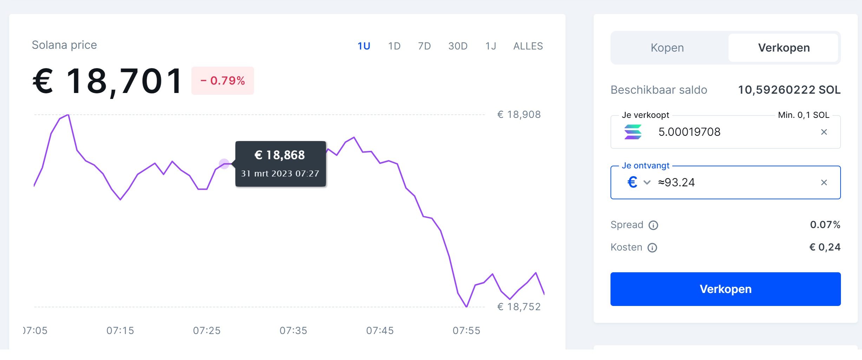This screenshot has width=862, height=360.
Task: Select the 1U chart timeframe
Action: pyautogui.click(x=364, y=46)
